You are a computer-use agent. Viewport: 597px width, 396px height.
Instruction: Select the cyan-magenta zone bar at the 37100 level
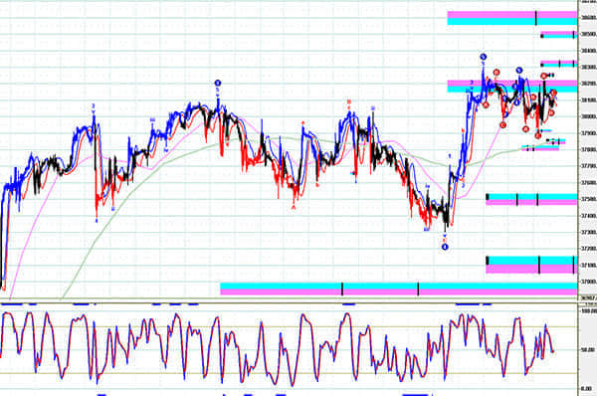[x=531, y=265]
